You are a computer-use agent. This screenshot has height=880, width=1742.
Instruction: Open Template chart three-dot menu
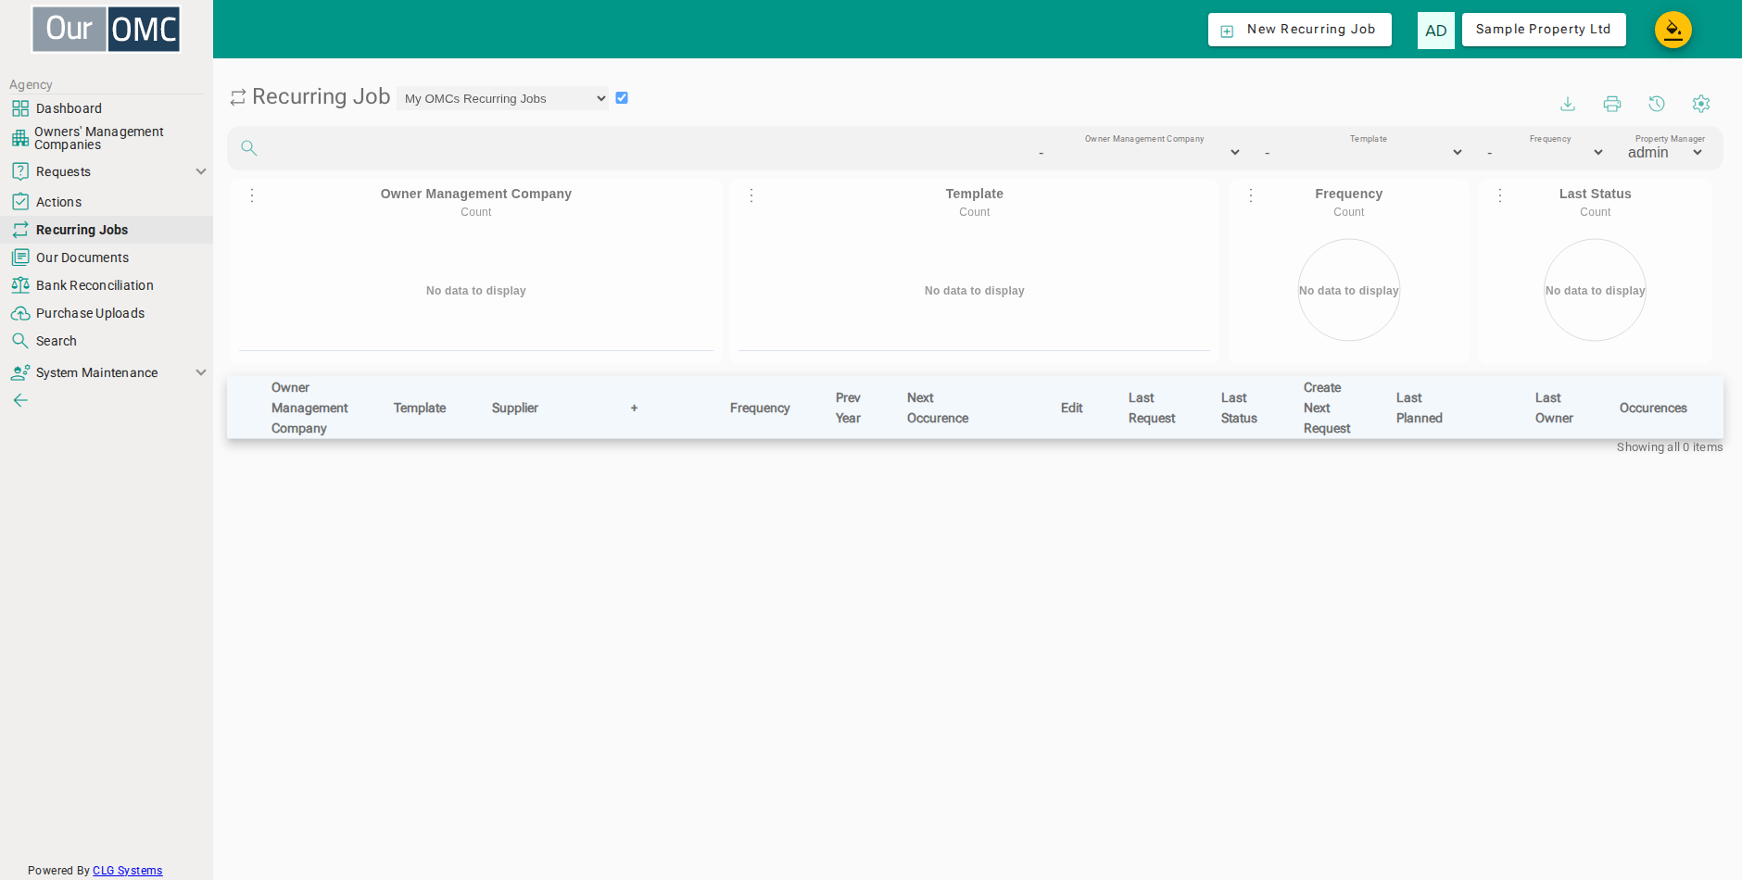tap(751, 195)
